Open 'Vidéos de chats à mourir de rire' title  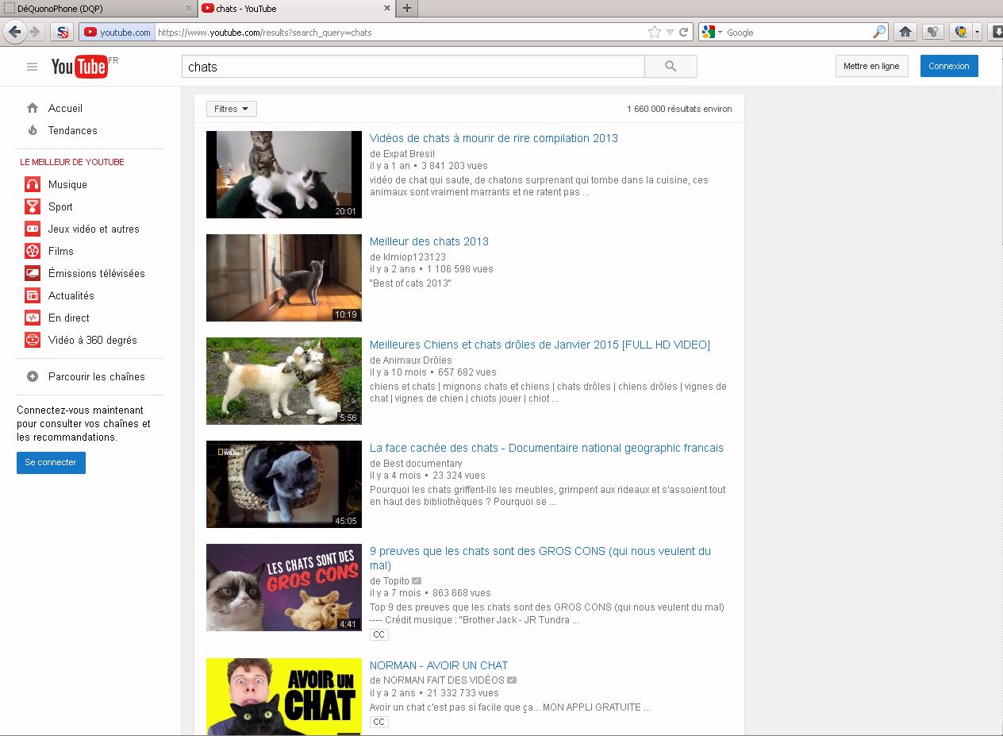[x=494, y=138]
